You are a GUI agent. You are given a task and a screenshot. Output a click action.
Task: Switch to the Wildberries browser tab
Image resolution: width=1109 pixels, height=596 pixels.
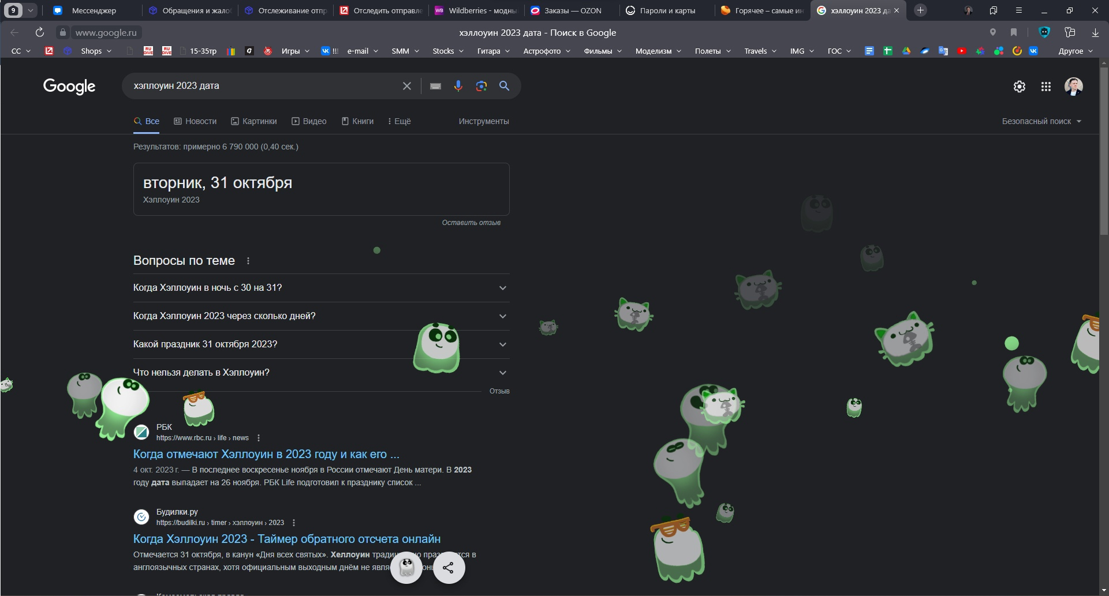476,10
